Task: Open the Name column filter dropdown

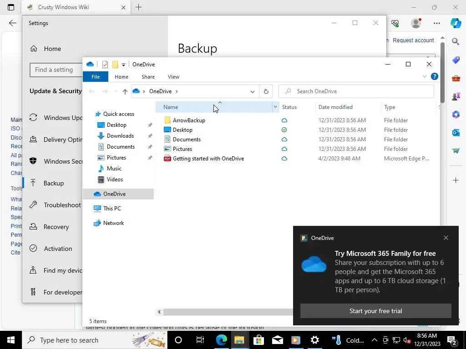Action: (x=275, y=107)
